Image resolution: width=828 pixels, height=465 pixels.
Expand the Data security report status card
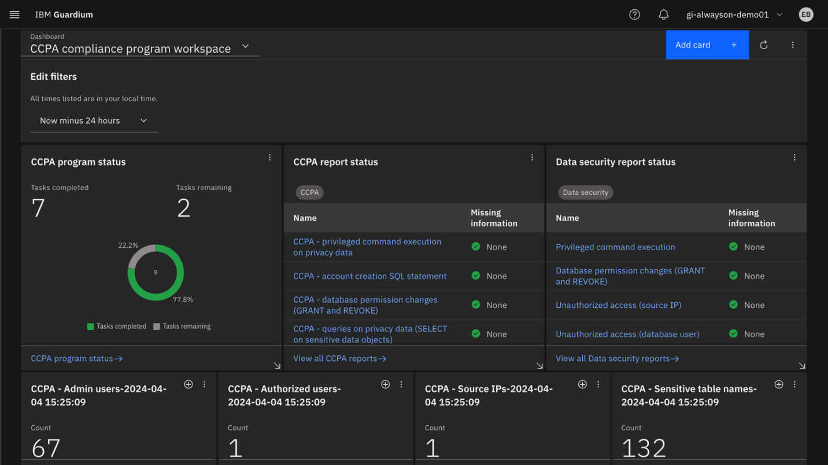pos(803,364)
